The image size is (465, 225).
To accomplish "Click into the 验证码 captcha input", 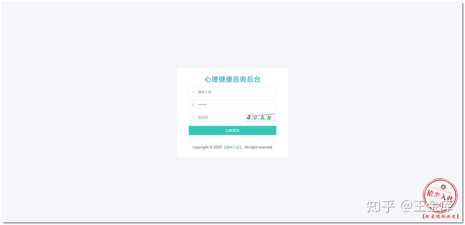I will click(212, 117).
